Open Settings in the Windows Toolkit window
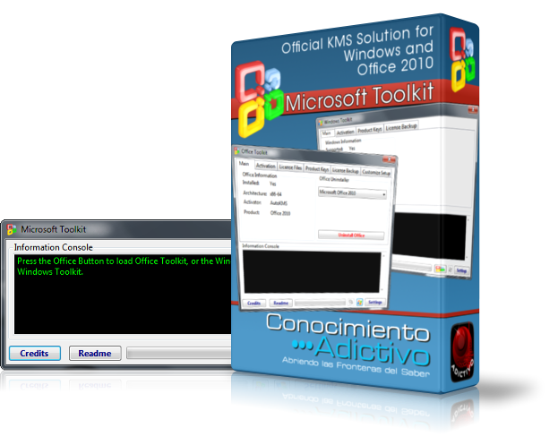 pyautogui.click(x=461, y=271)
